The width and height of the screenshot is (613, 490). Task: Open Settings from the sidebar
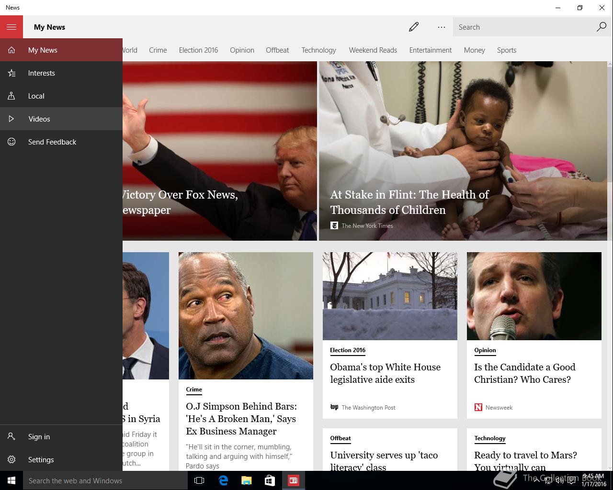coord(61,459)
